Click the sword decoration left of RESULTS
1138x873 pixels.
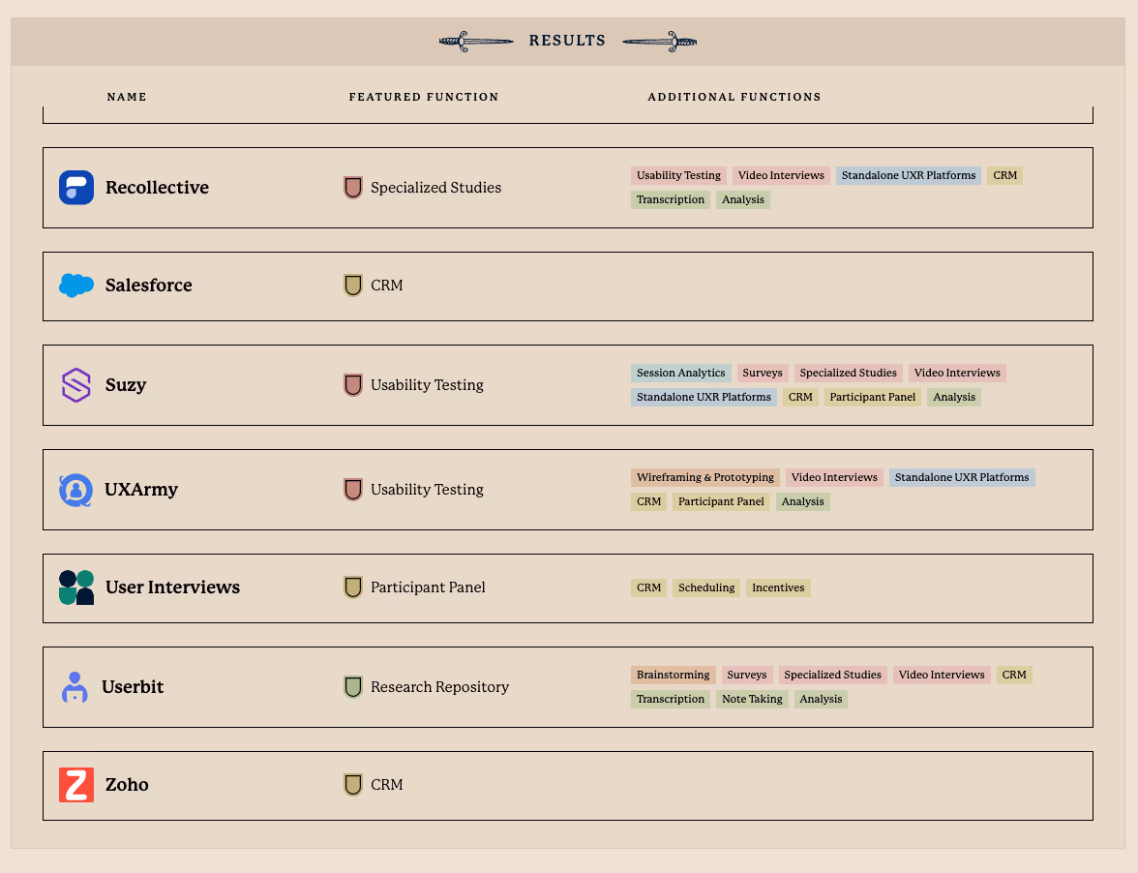click(475, 41)
